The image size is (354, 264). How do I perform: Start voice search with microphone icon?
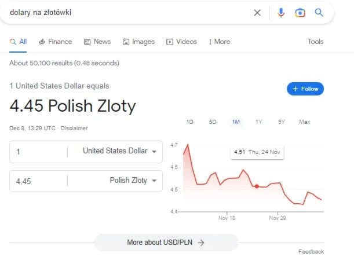coord(281,13)
